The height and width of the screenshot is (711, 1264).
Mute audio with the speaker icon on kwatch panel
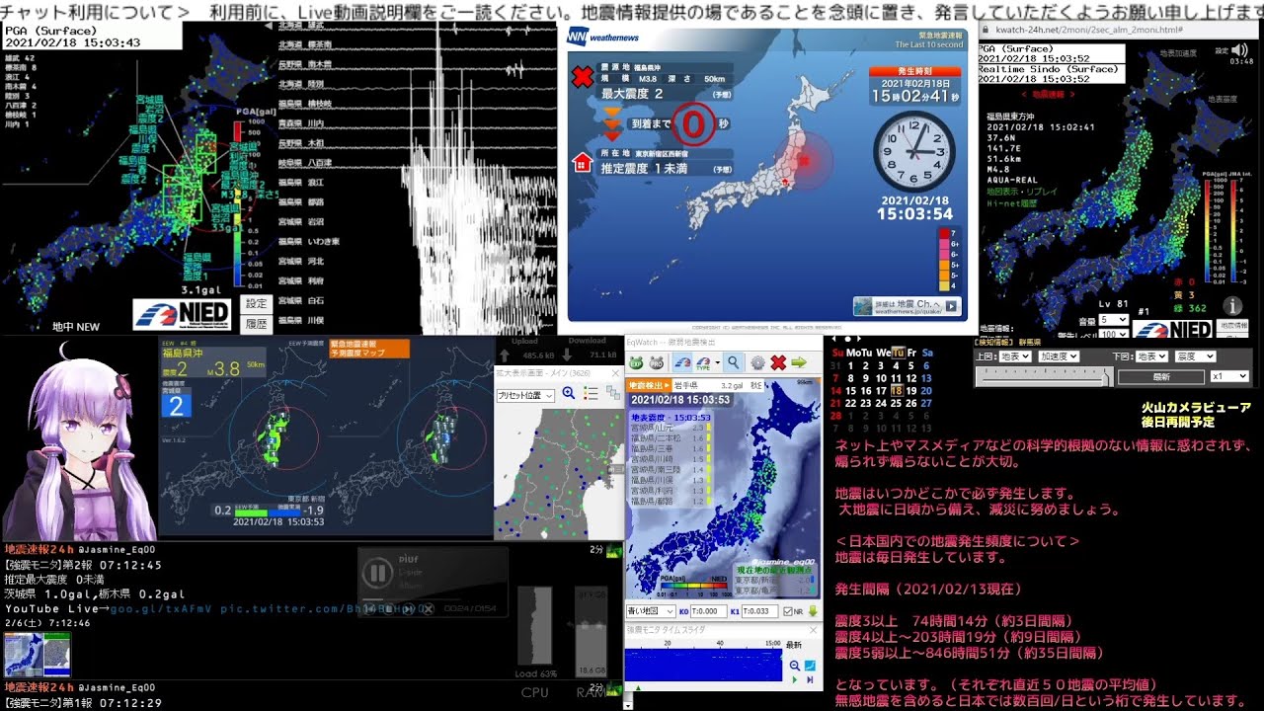(1239, 50)
